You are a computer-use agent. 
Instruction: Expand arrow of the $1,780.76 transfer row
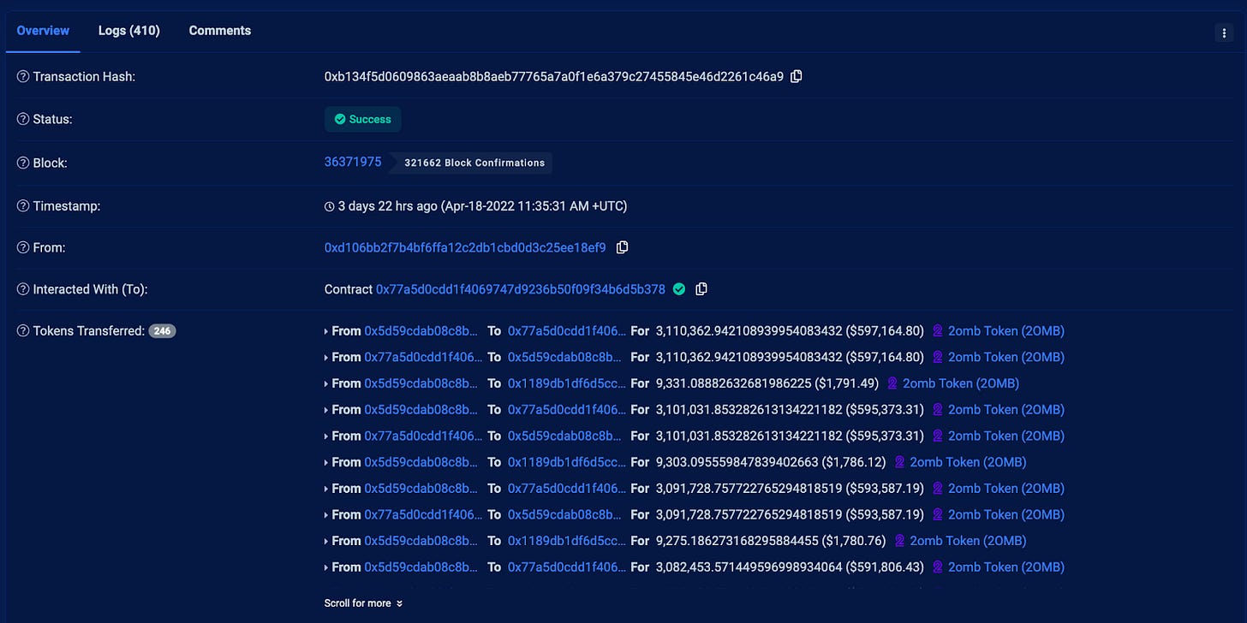pos(326,542)
